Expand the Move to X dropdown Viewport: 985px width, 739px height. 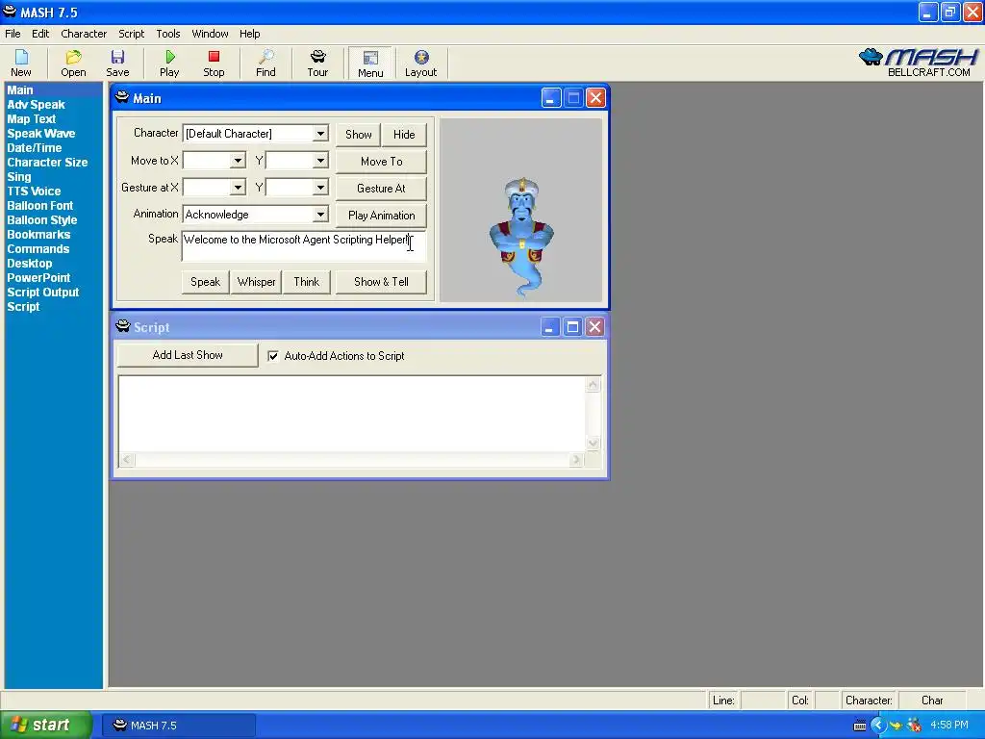[x=238, y=161]
